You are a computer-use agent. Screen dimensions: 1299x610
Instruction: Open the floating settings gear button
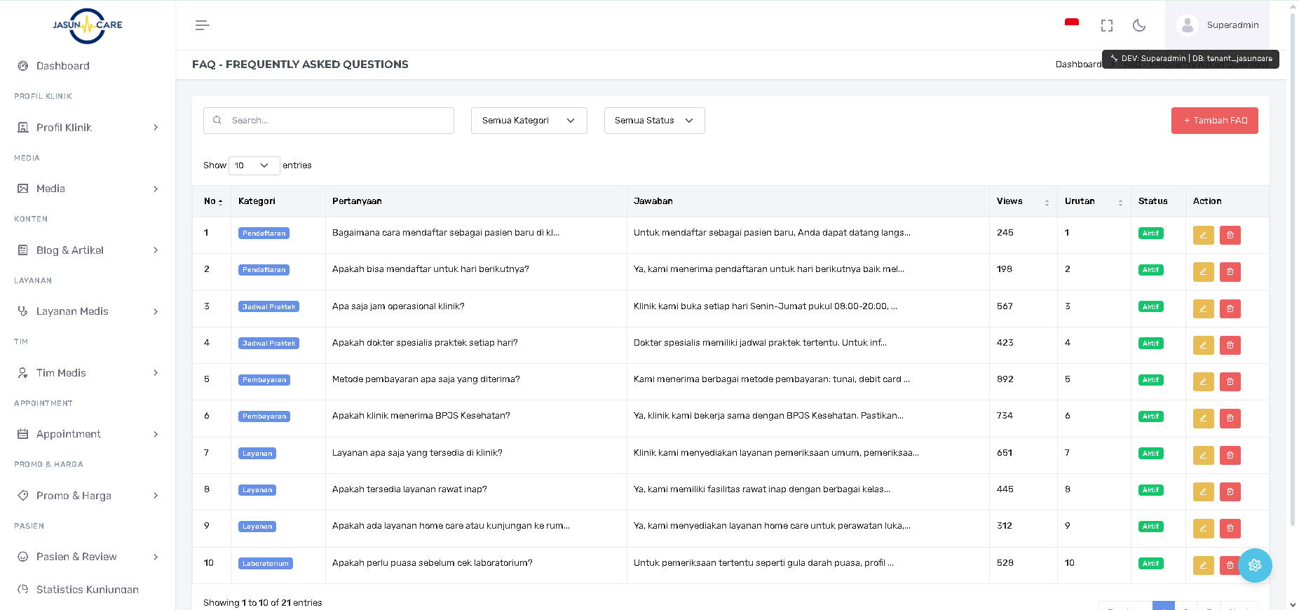1254,565
